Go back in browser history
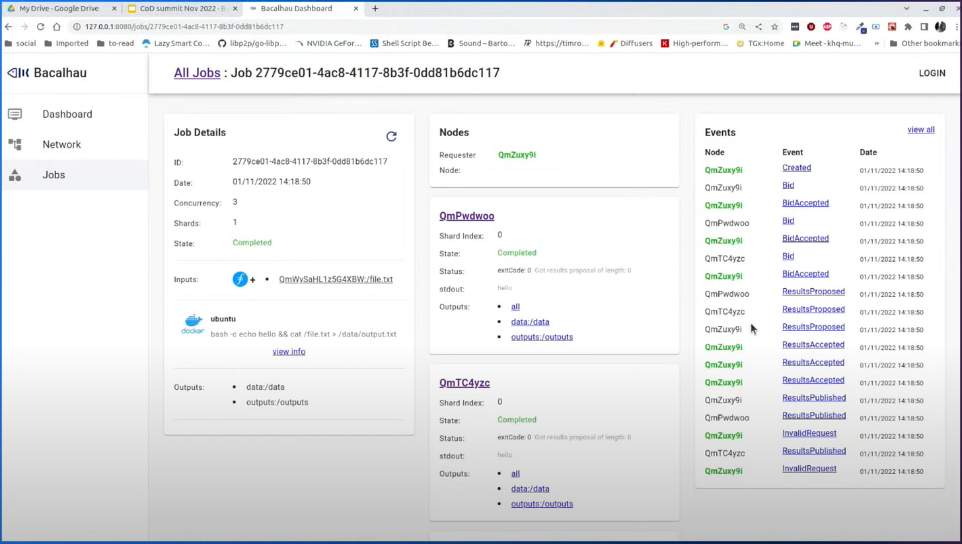 pos(8,26)
